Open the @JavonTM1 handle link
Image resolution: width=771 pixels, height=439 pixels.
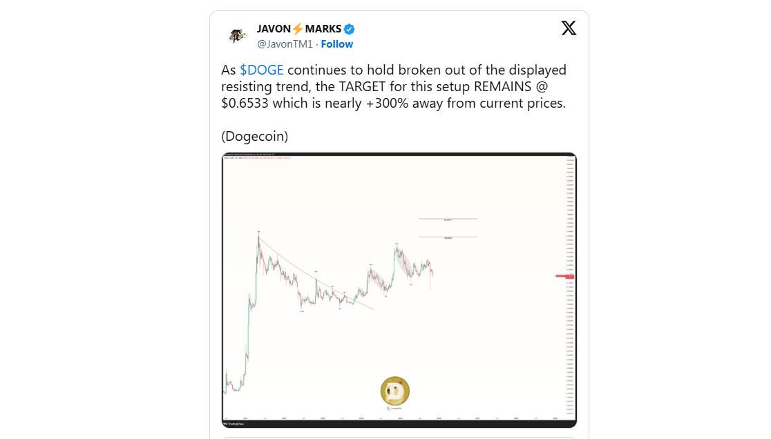[285, 44]
